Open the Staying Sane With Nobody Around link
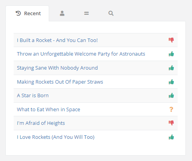This screenshot has width=192, height=161. point(57,68)
